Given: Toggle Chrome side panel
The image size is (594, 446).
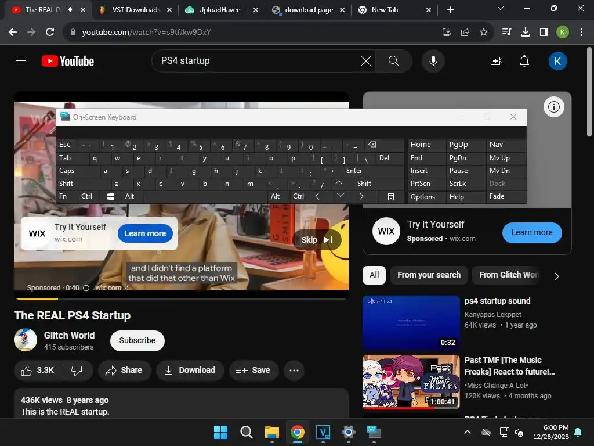Looking at the screenshot, I should (x=544, y=32).
